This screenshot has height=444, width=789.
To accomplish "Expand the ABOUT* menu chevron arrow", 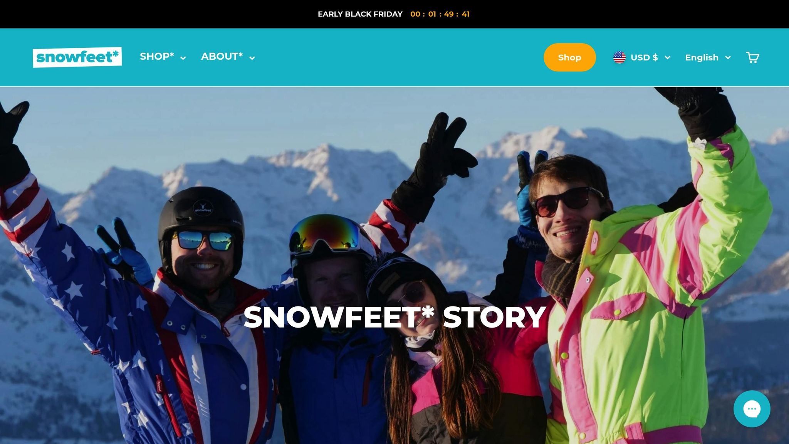I will 252,58.
